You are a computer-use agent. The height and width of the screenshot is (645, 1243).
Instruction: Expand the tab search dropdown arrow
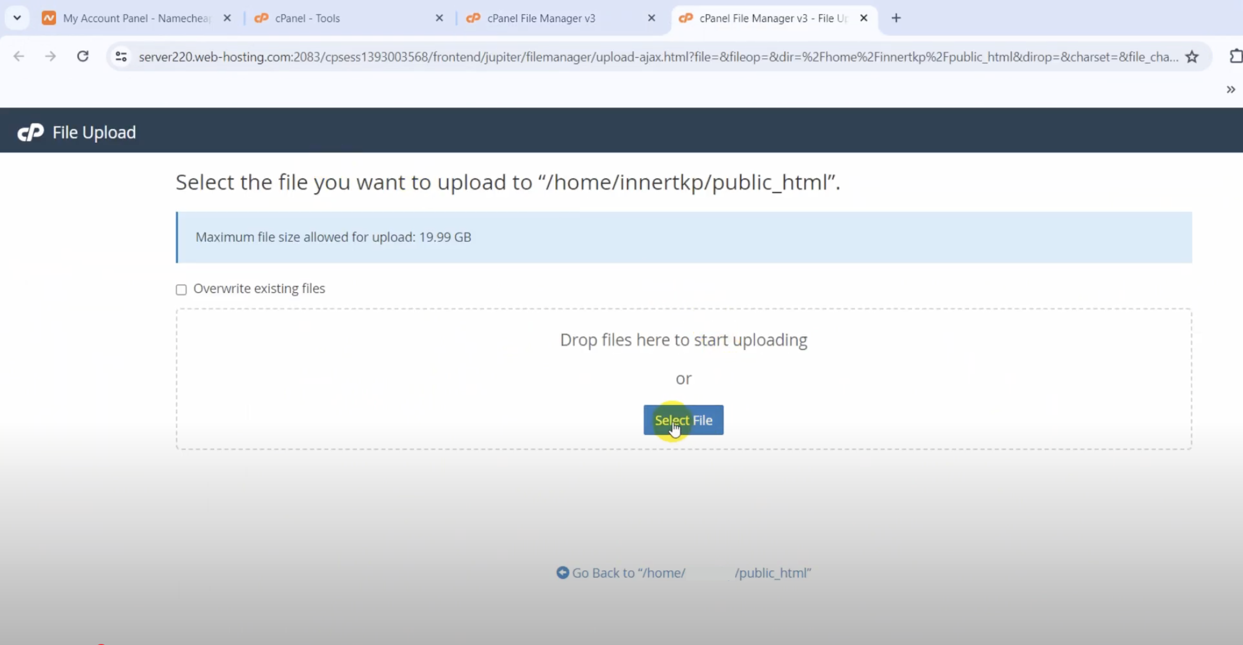click(x=17, y=18)
